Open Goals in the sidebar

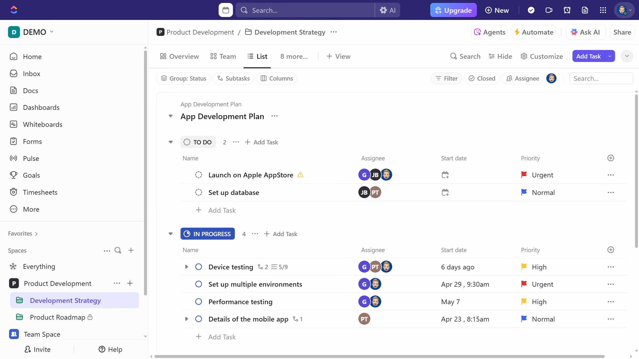pyautogui.click(x=31, y=175)
